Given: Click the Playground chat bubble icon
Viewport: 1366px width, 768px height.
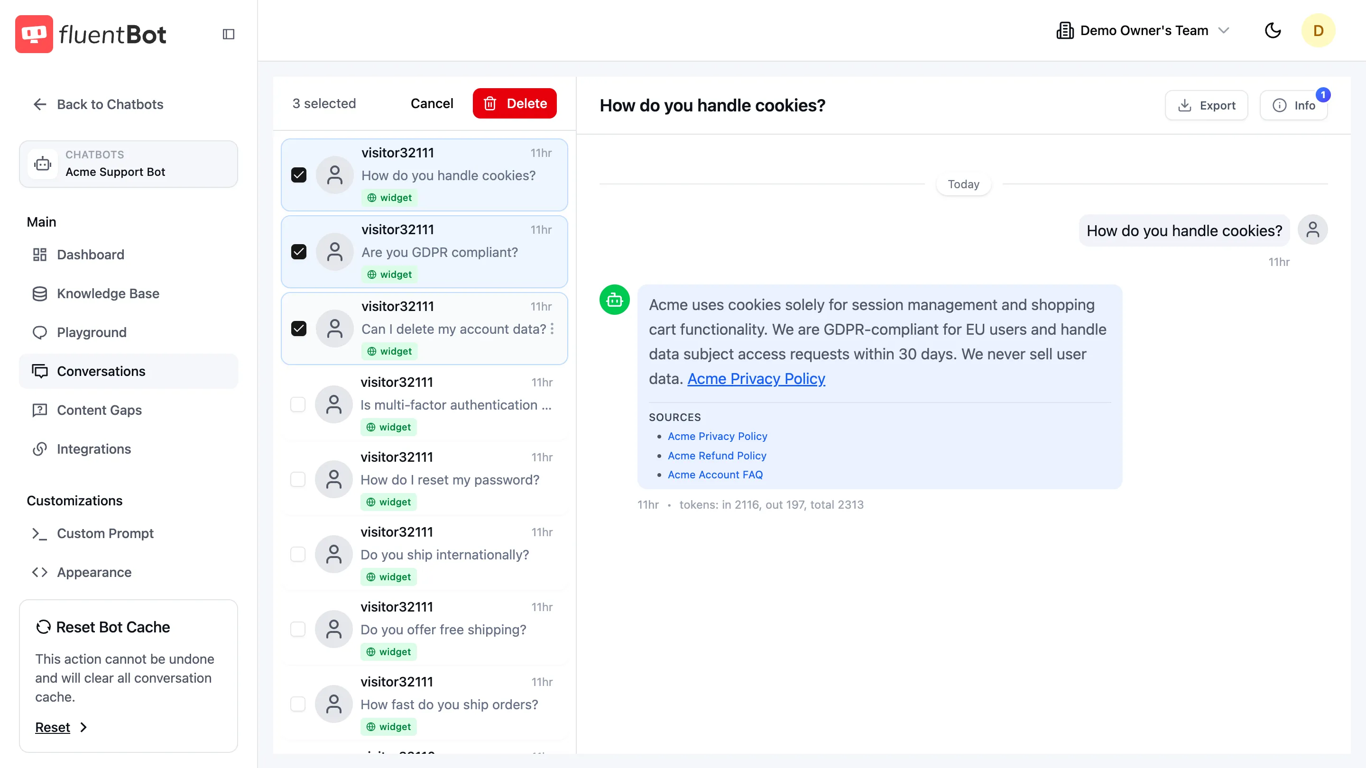Looking at the screenshot, I should pos(40,332).
